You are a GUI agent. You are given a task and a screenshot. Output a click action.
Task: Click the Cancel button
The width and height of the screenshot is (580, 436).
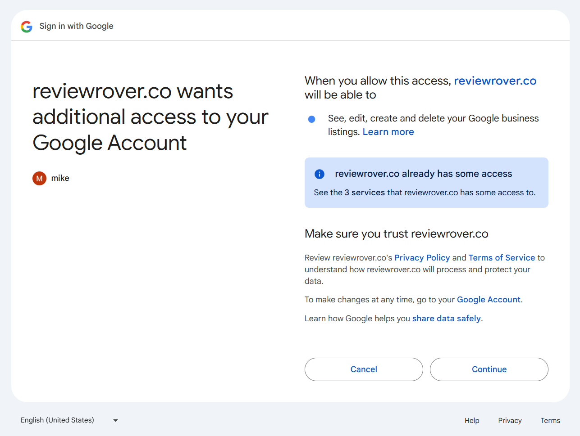(364, 369)
